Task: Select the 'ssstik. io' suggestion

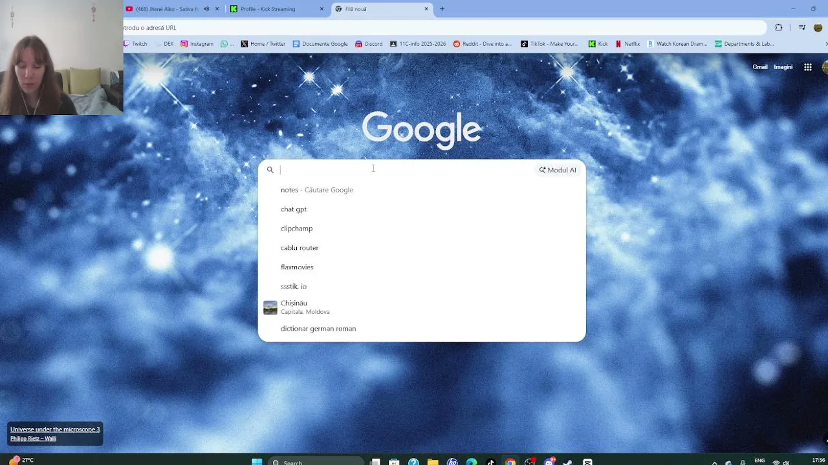Action: pyautogui.click(x=422, y=286)
